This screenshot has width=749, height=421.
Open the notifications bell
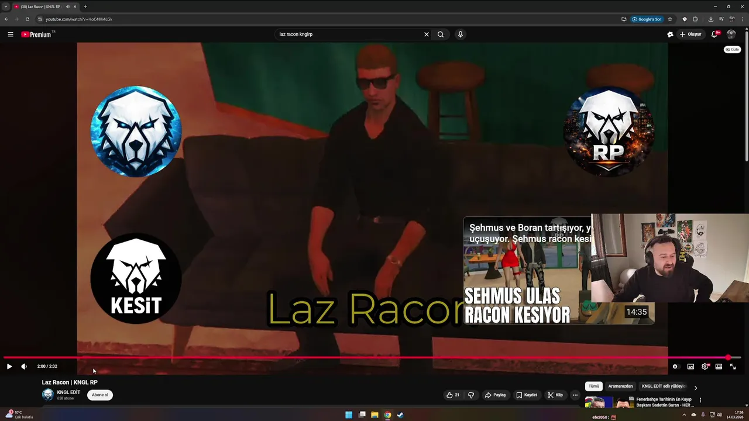(x=714, y=34)
